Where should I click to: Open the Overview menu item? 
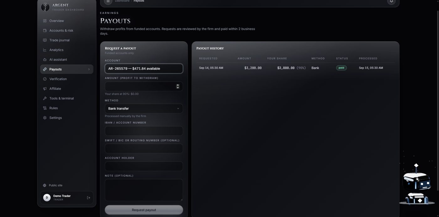(67, 21)
